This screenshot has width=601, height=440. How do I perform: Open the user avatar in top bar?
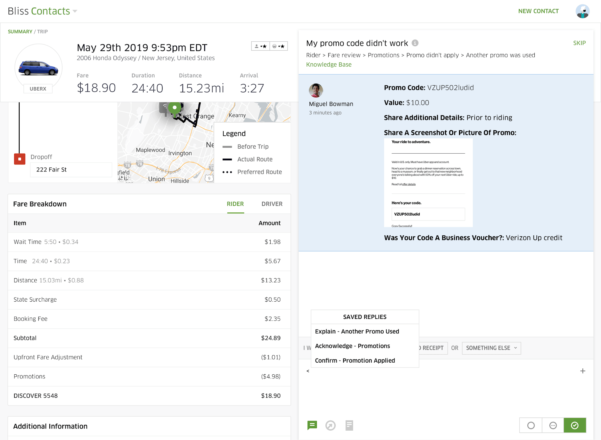[583, 11]
